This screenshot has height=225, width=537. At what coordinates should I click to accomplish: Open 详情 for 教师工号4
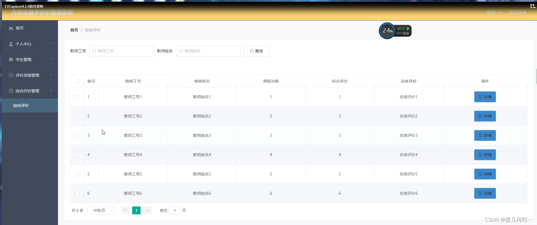pyautogui.click(x=485, y=155)
